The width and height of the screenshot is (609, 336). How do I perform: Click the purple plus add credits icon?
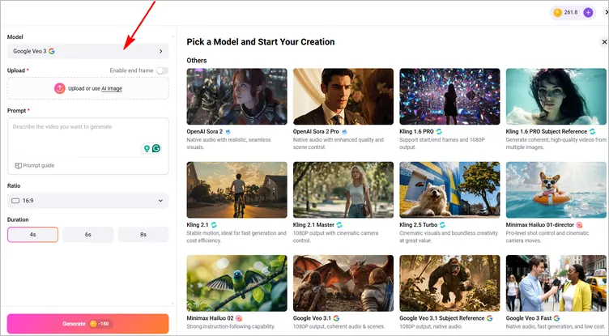(x=589, y=12)
